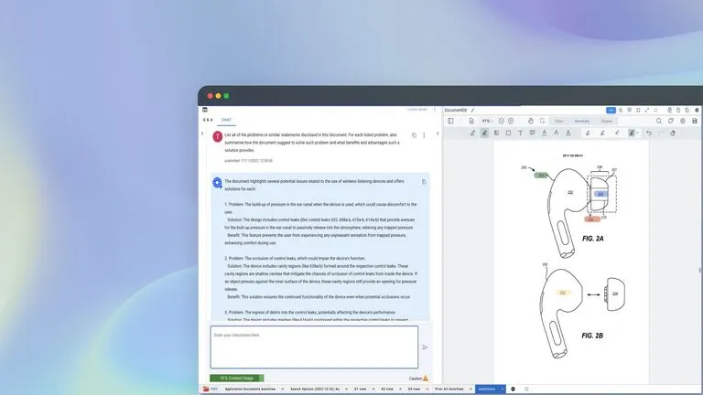Viewport: 703px width, 395px height.
Task: Open the 97% zoom level dropdown
Action: (x=487, y=121)
